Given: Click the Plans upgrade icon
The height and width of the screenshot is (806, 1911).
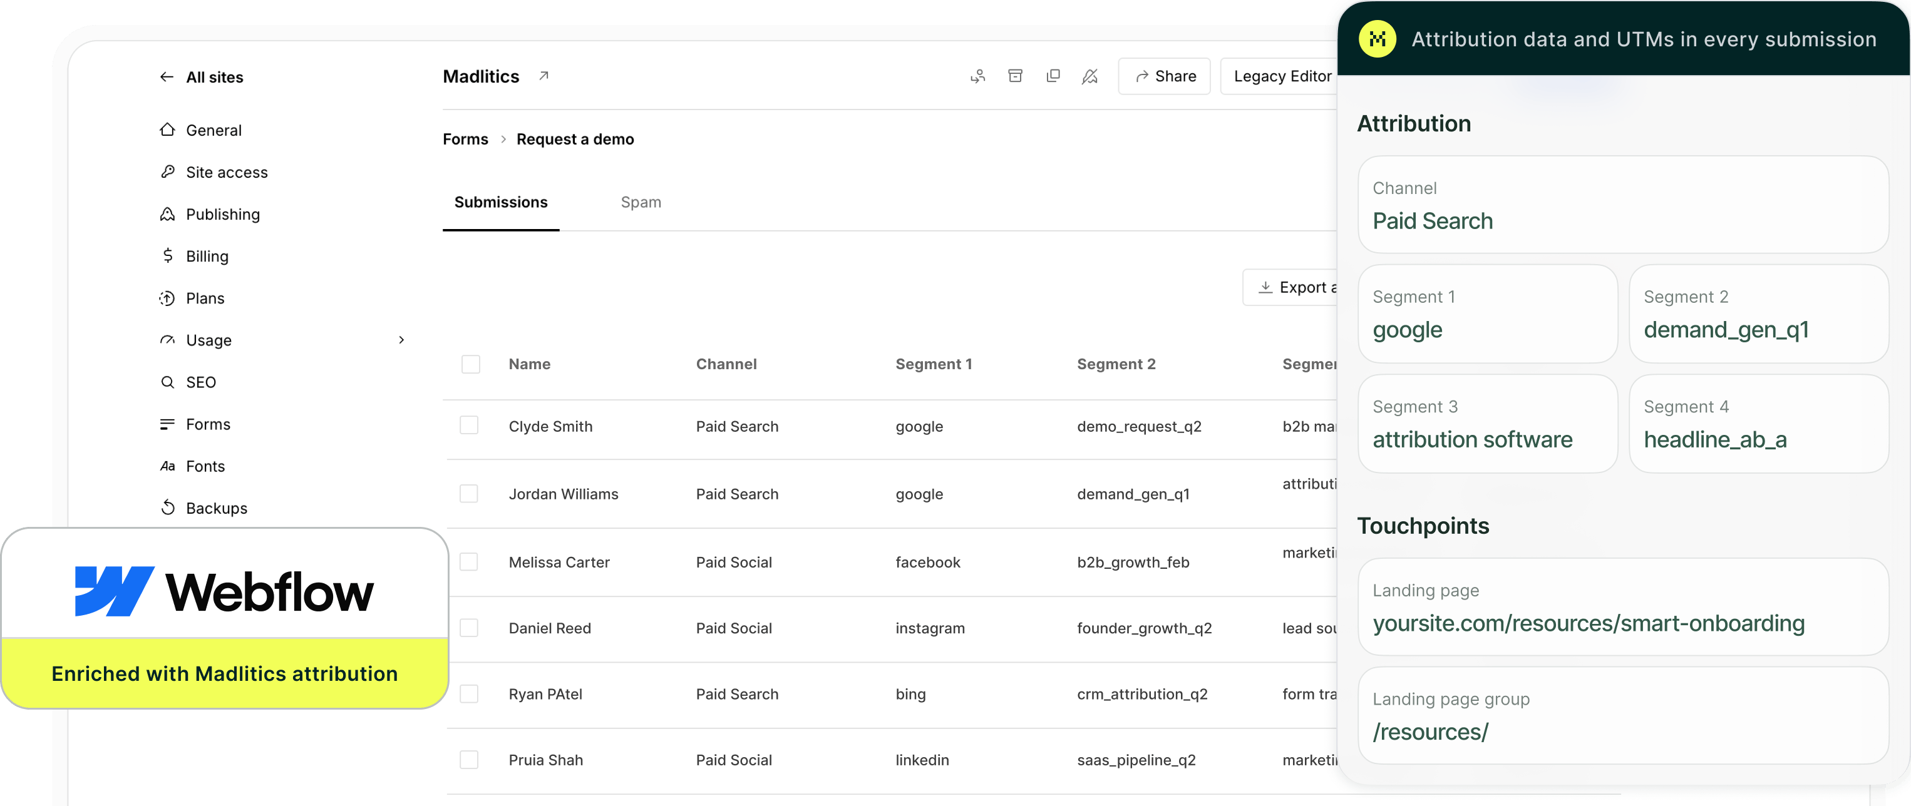Looking at the screenshot, I should [168, 298].
